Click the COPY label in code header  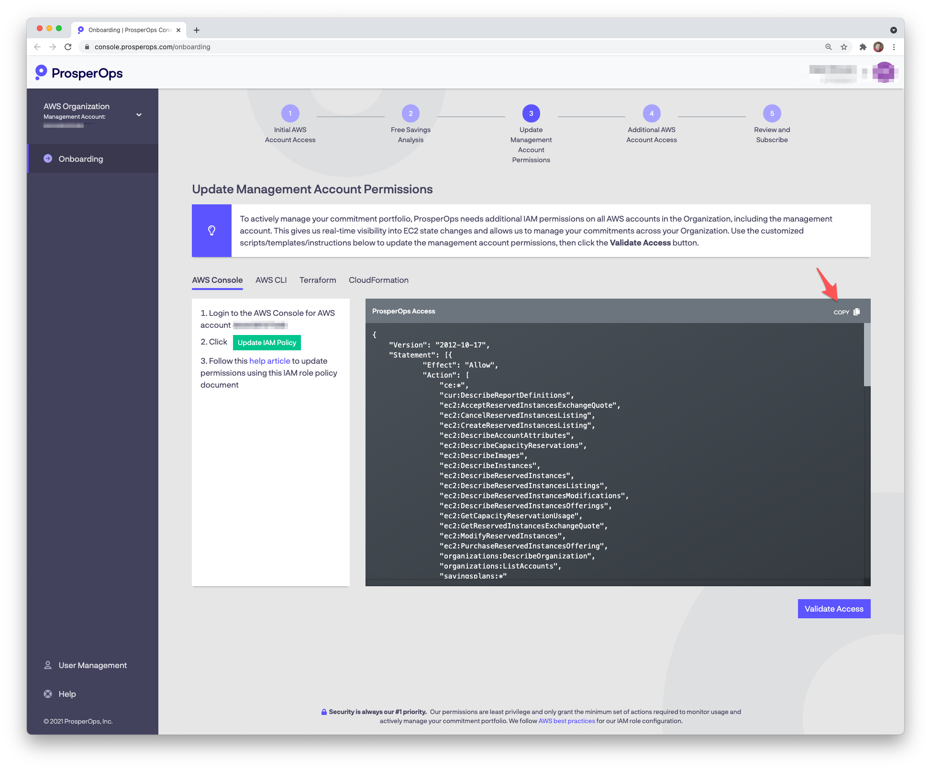pos(841,312)
